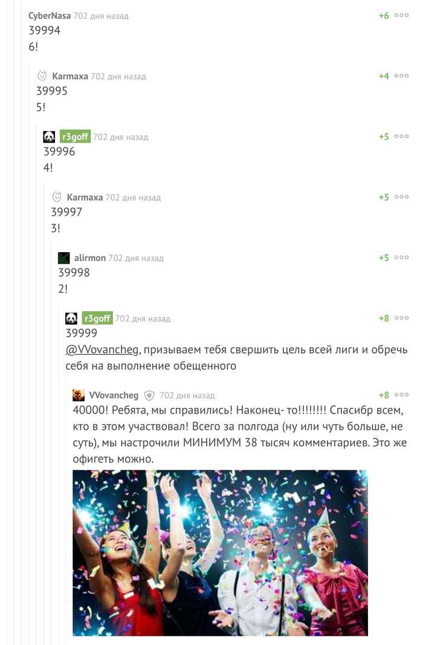Click alirmon's green avatar icon
This screenshot has height=645, width=423.
click(x=63, y=258)
